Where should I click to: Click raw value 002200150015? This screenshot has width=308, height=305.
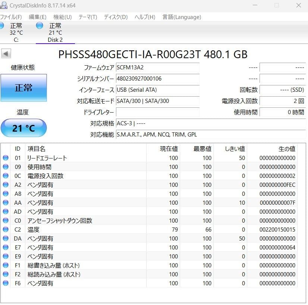click(277, 230)
